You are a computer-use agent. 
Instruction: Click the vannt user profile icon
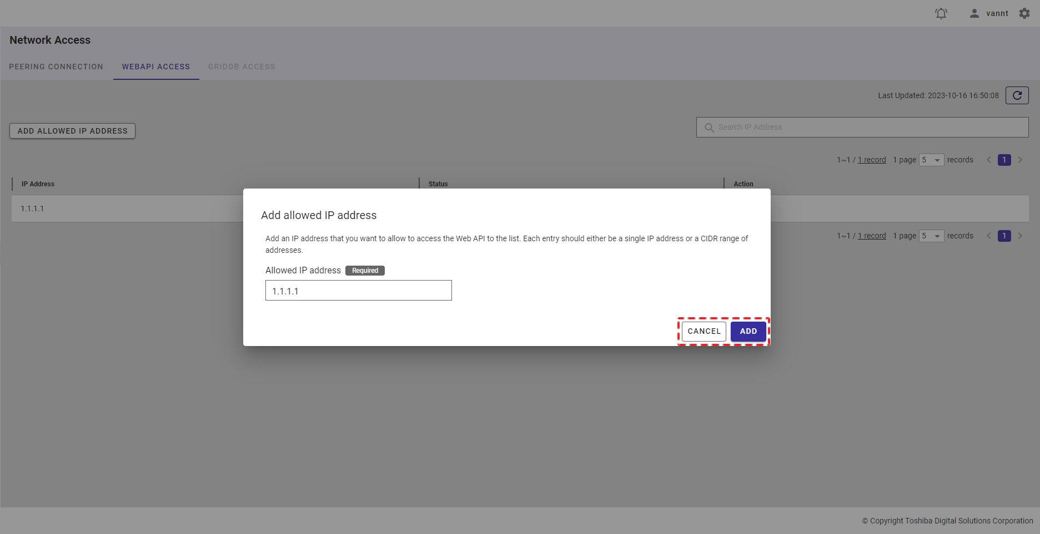(974, 13)
